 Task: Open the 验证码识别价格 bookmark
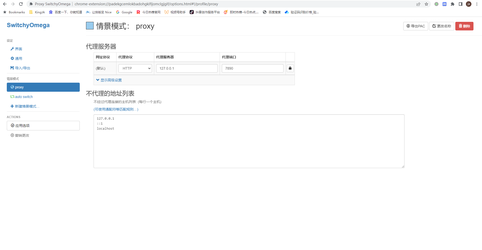click(x=302, y=12)
